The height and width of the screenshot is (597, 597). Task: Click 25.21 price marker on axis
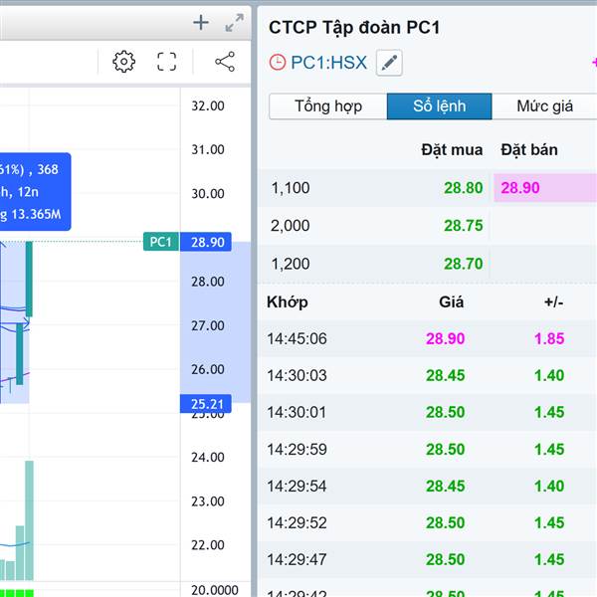click(206, 404)
